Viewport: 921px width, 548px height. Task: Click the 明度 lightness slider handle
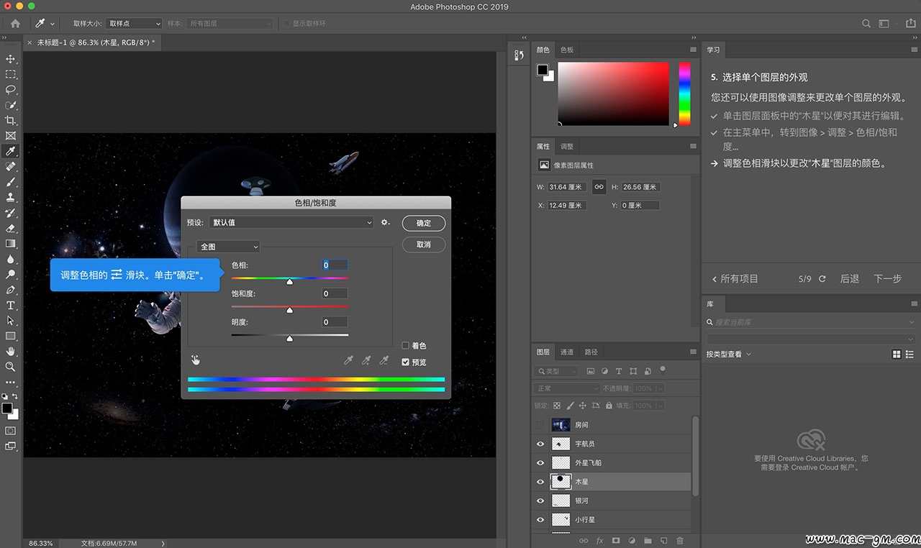pos(289,338)
